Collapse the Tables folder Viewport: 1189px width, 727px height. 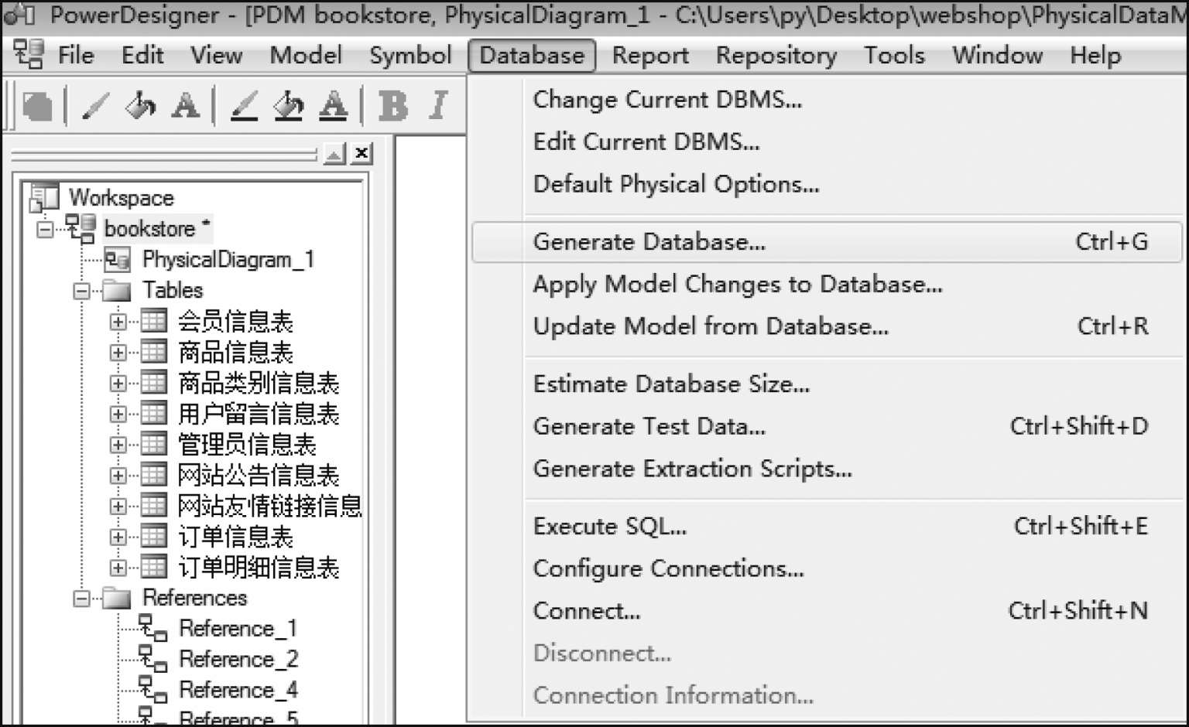[82, 292]
